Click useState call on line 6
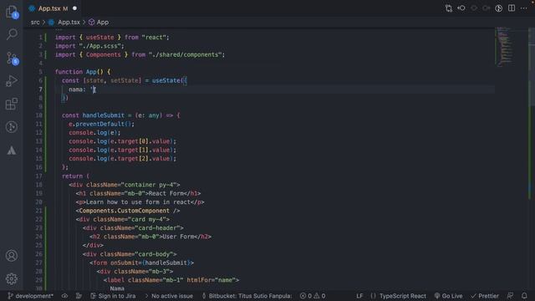Screen dimensions: 535x301 166,80
